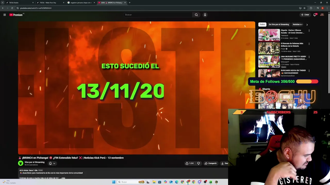The image size is (330, 185).
Task: Click the Windows taskbar Buscar search box
Action: click(x=131, y=182)
